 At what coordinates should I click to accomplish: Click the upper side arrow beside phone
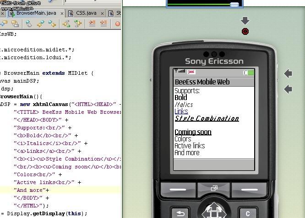[x=288, y=74]
